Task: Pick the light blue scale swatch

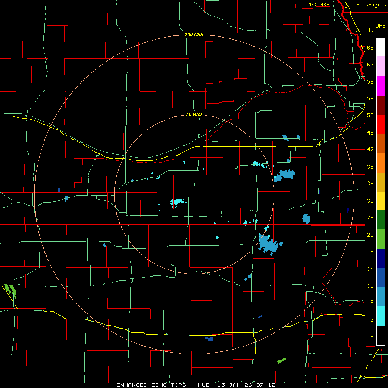Action: [381, 297]
